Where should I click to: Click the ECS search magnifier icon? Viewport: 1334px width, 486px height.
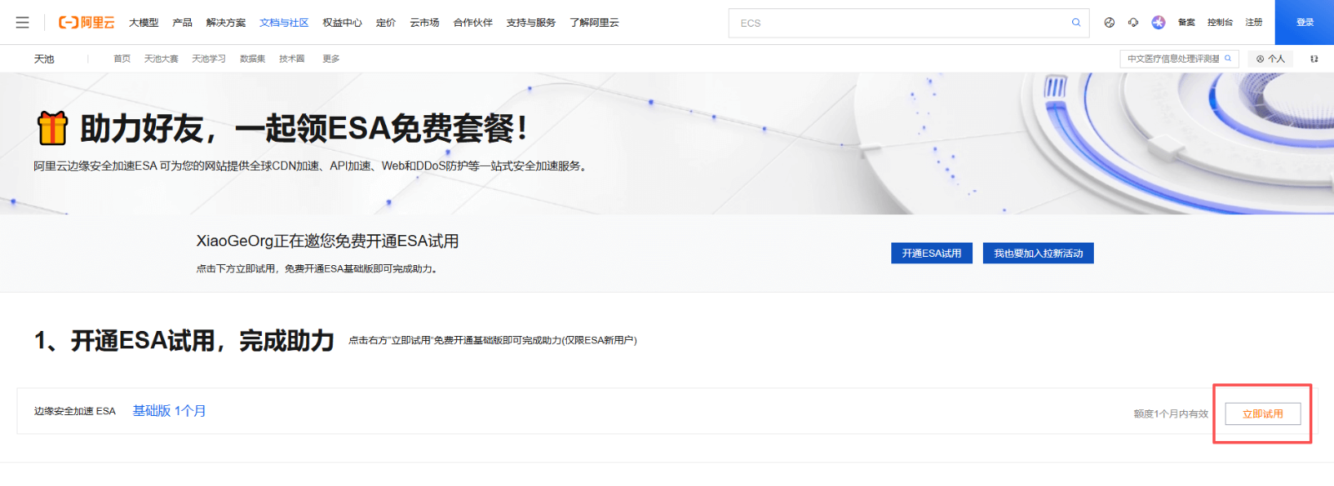click(1076, 23)
